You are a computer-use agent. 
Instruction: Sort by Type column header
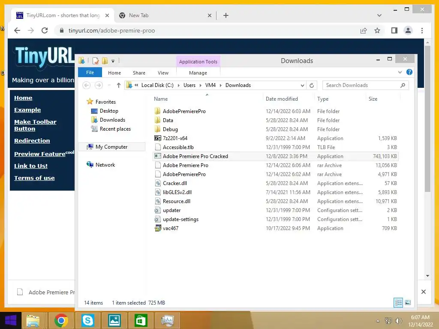323,99
